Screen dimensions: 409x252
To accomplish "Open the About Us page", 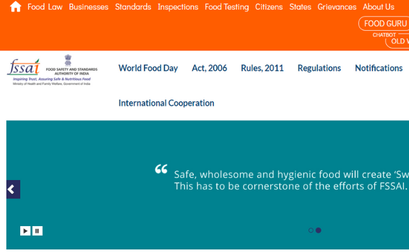I will tap(379, 7).
